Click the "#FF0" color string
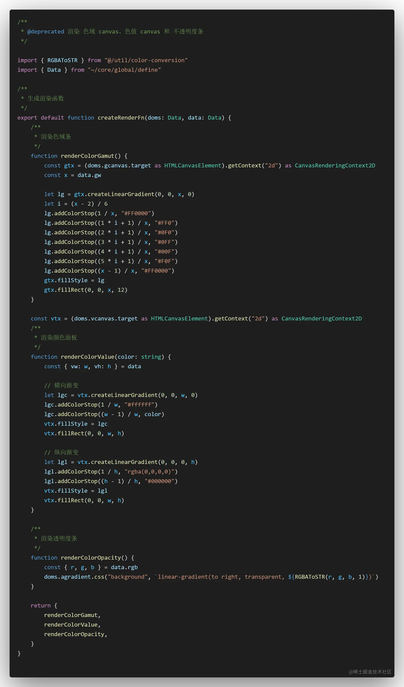The image size is (404, 687). point(164,223)
